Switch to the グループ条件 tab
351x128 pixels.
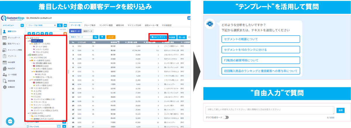[90, 25]
